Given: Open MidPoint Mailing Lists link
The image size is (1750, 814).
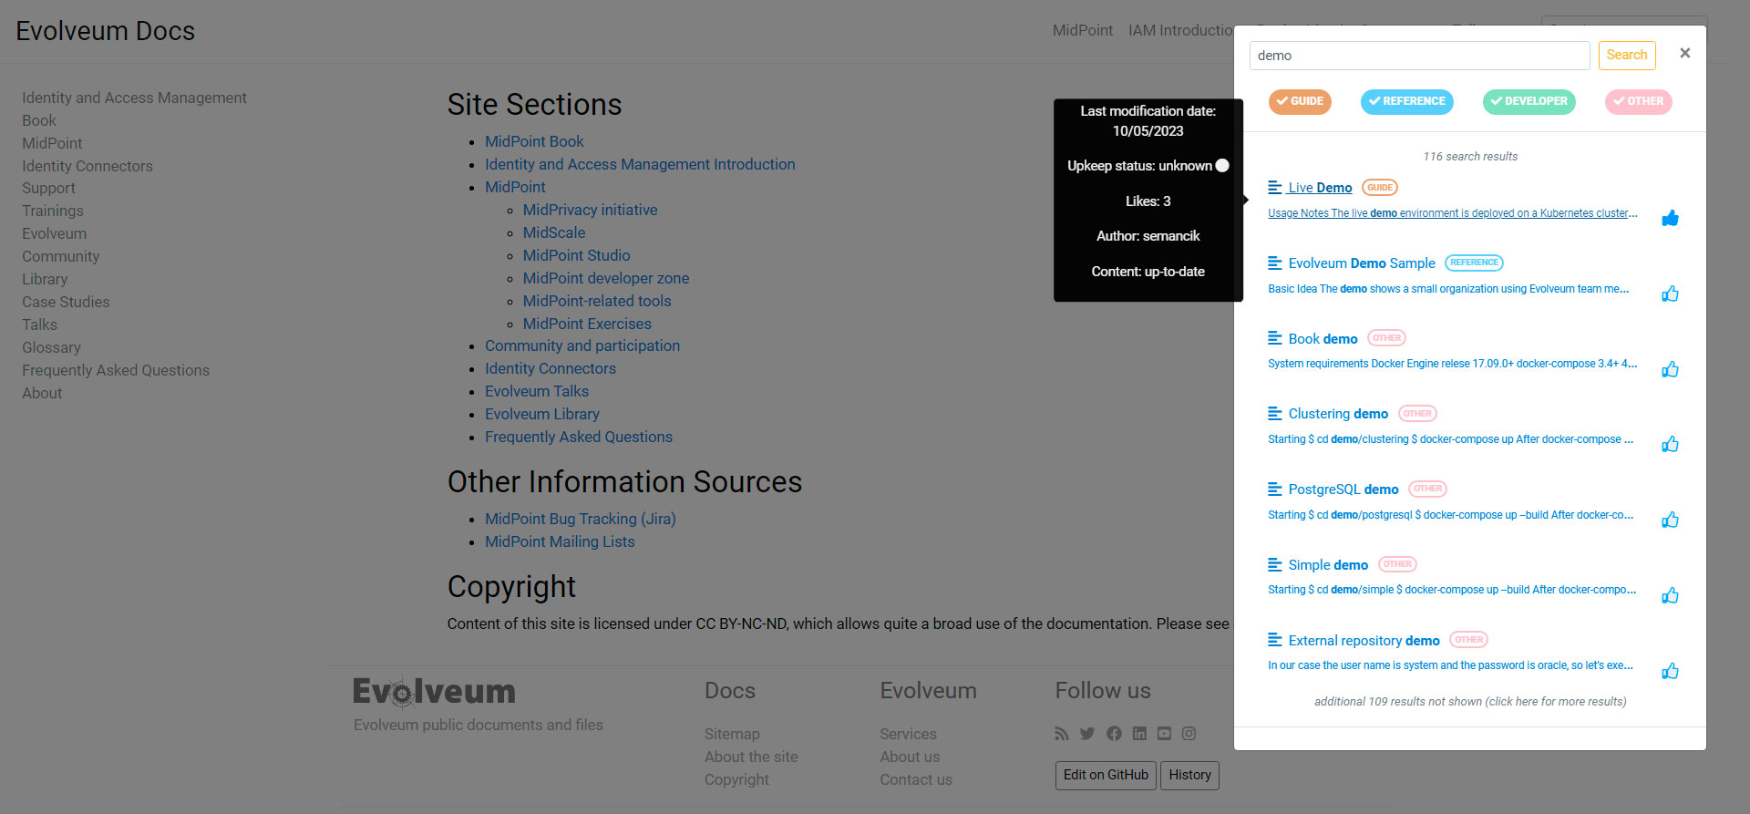Looking at the screenshot, I should click(560, 541).
